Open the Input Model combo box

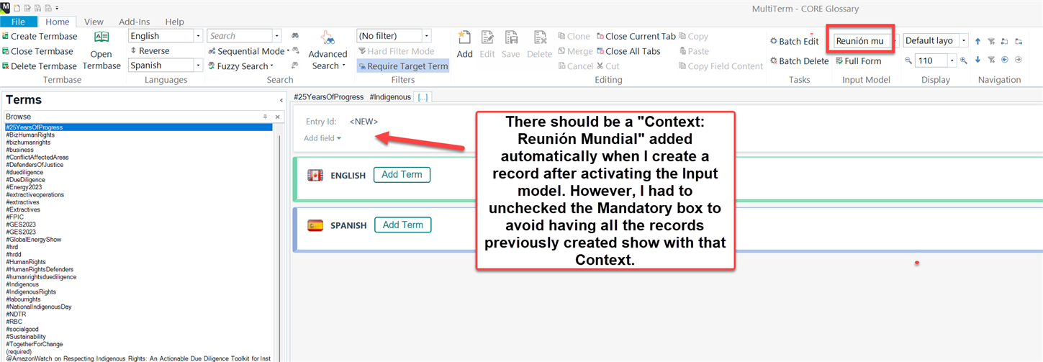pyautogui.click(x=865, y=41)
